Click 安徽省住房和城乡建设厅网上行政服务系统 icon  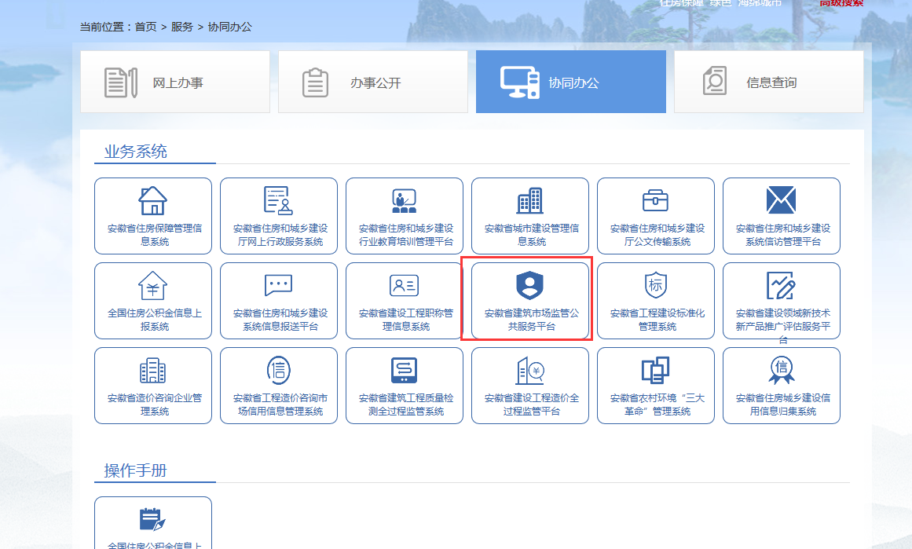click(x=278, y=201)
